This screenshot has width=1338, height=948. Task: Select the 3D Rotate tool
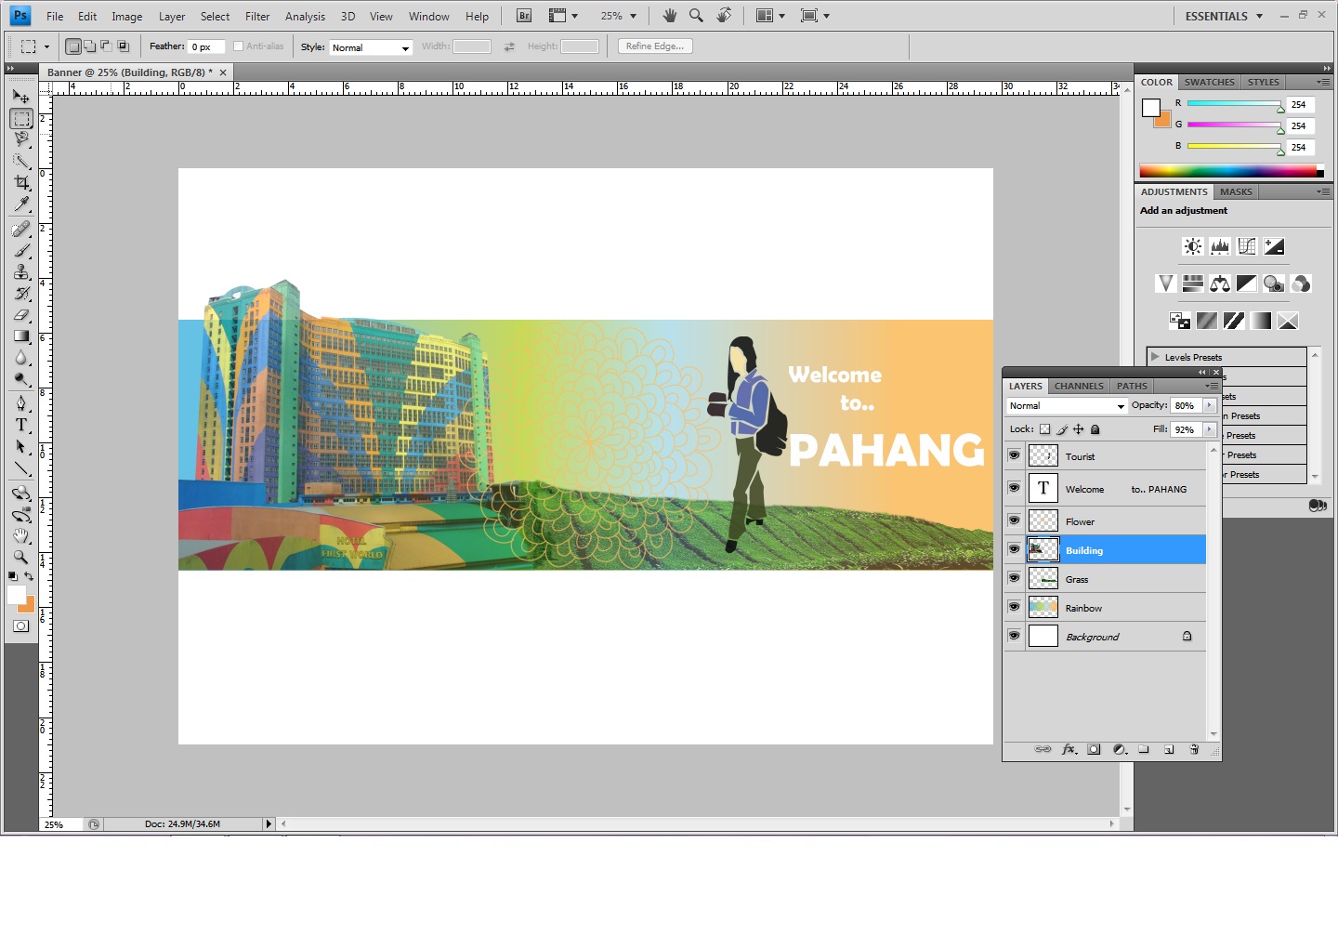click(21, 493)
